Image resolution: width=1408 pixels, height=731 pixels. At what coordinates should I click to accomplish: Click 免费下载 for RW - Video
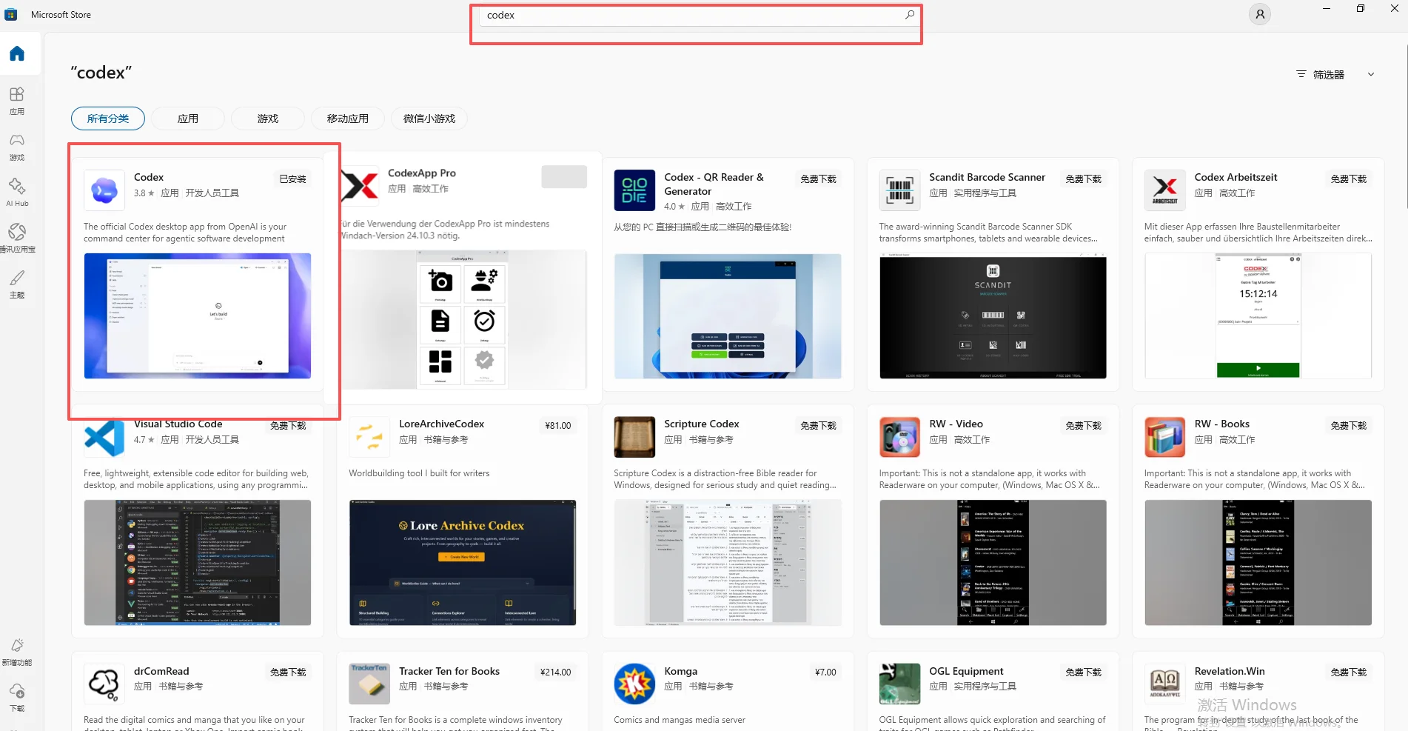[1083, 425]
